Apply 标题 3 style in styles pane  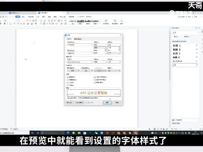point(185,53)
